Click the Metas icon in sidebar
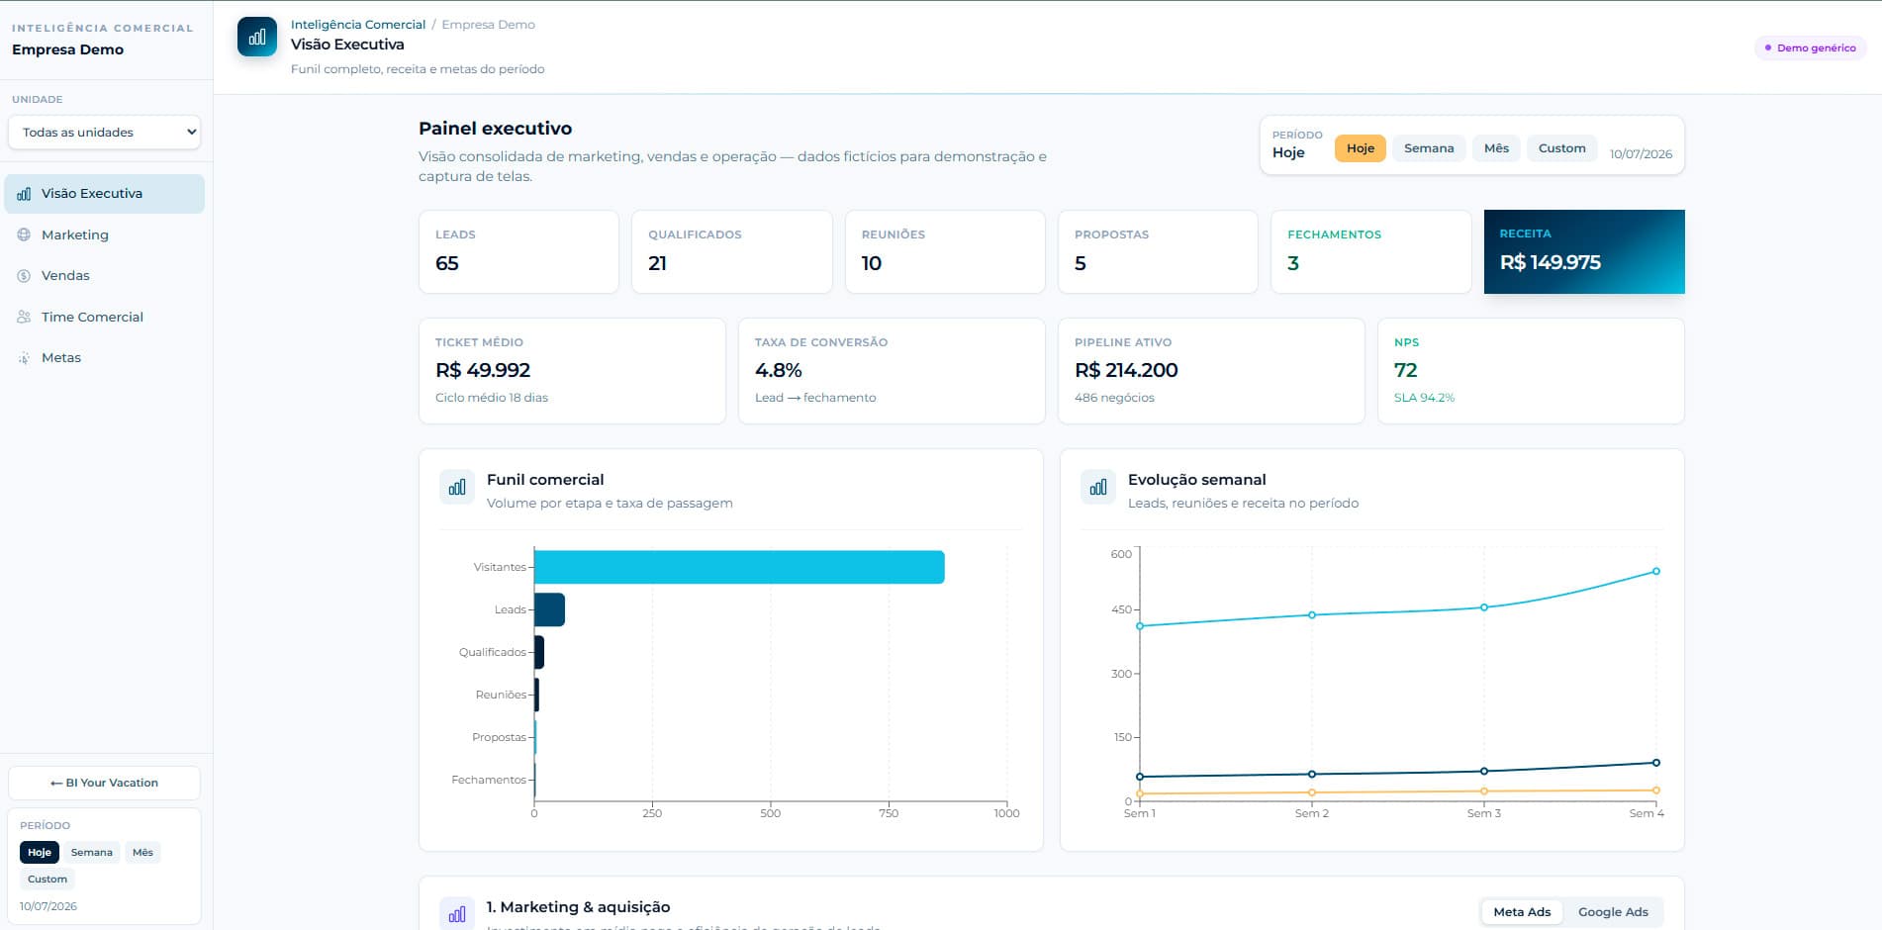 coord(24,358)
